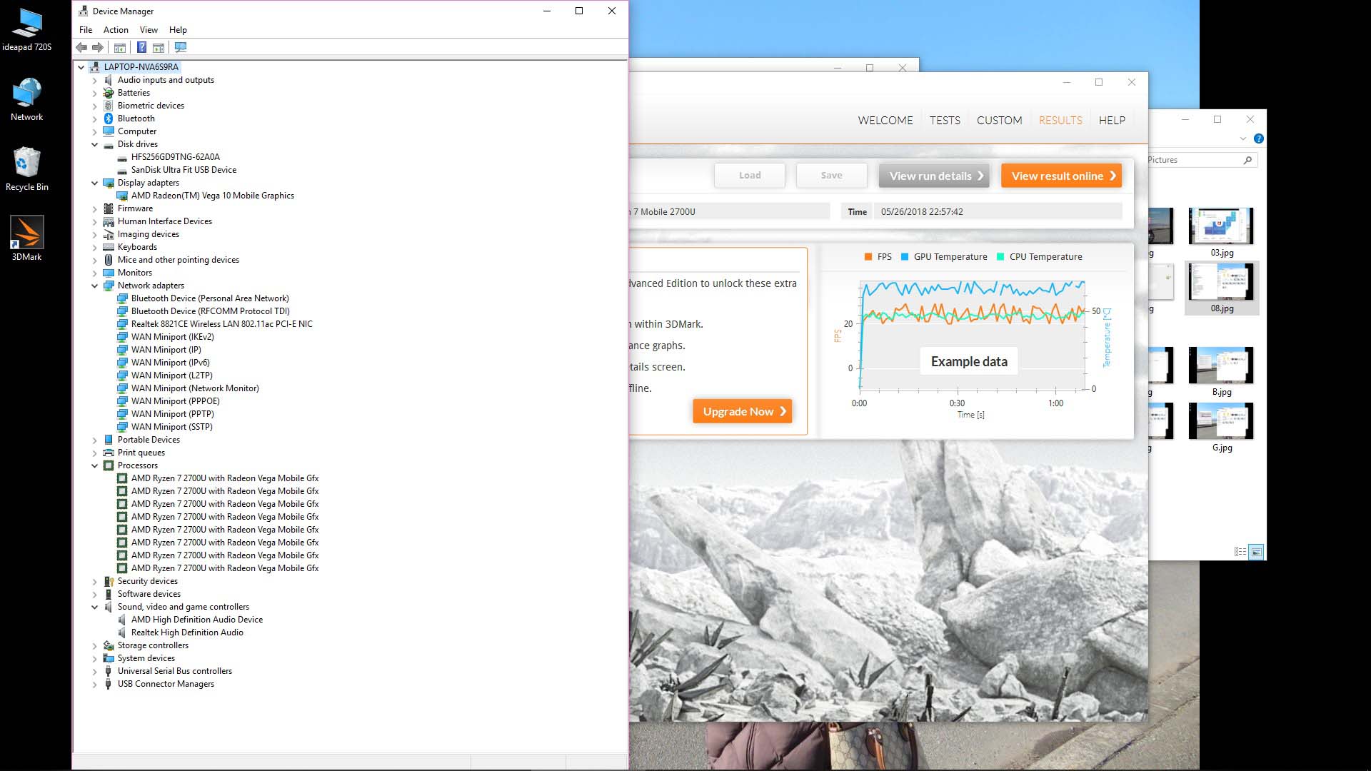1371x771 pixels.
Task: Select LAPTOP-NVA6S9RA root node
Action: coord(141,67)
